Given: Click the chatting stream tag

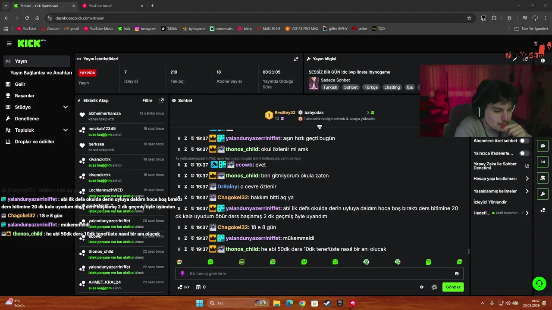Looking at the screenshot, I should [392, 87].
